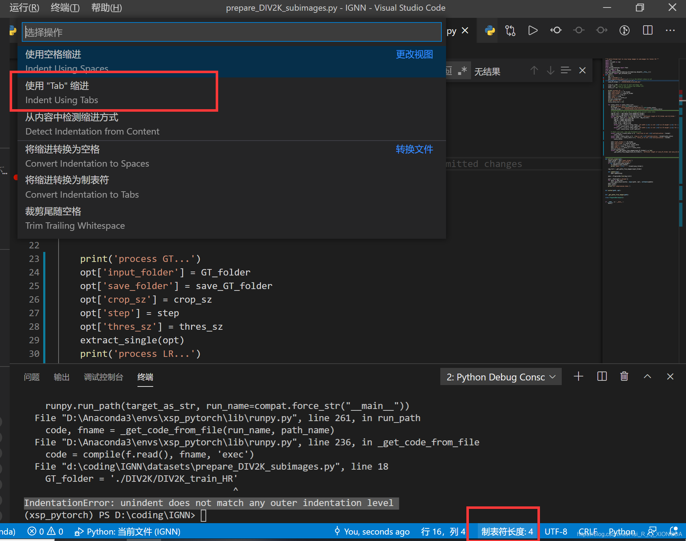Restore down the VS Code window
This screenshot has height=541, width=686.
tap(640, 7)
